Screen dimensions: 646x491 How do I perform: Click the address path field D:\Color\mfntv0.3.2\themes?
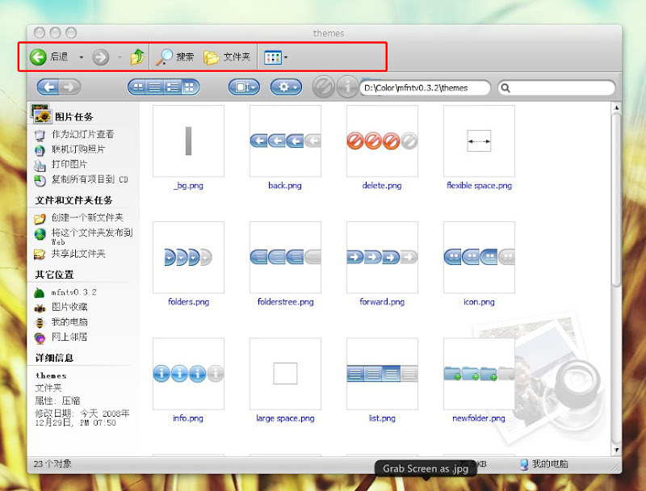tap(426, 88)
